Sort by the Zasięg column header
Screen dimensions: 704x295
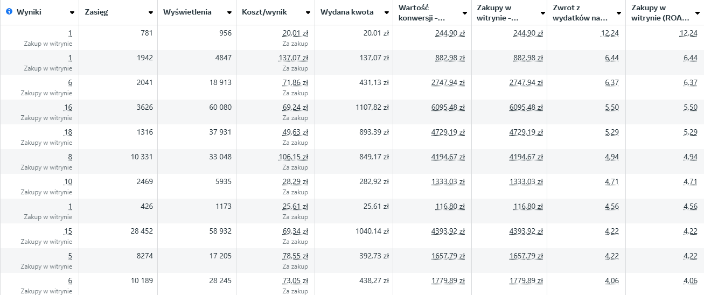click(96, 12)
